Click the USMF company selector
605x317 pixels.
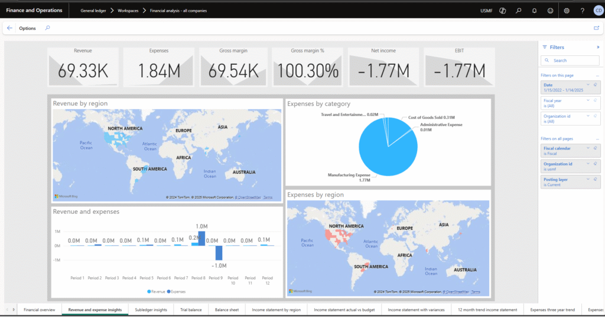(x=486, y=11)
